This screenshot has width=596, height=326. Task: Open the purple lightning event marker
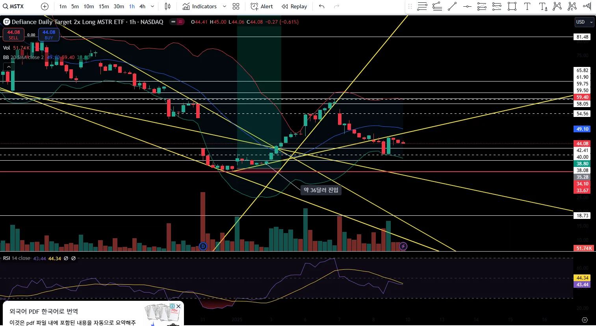403,246
